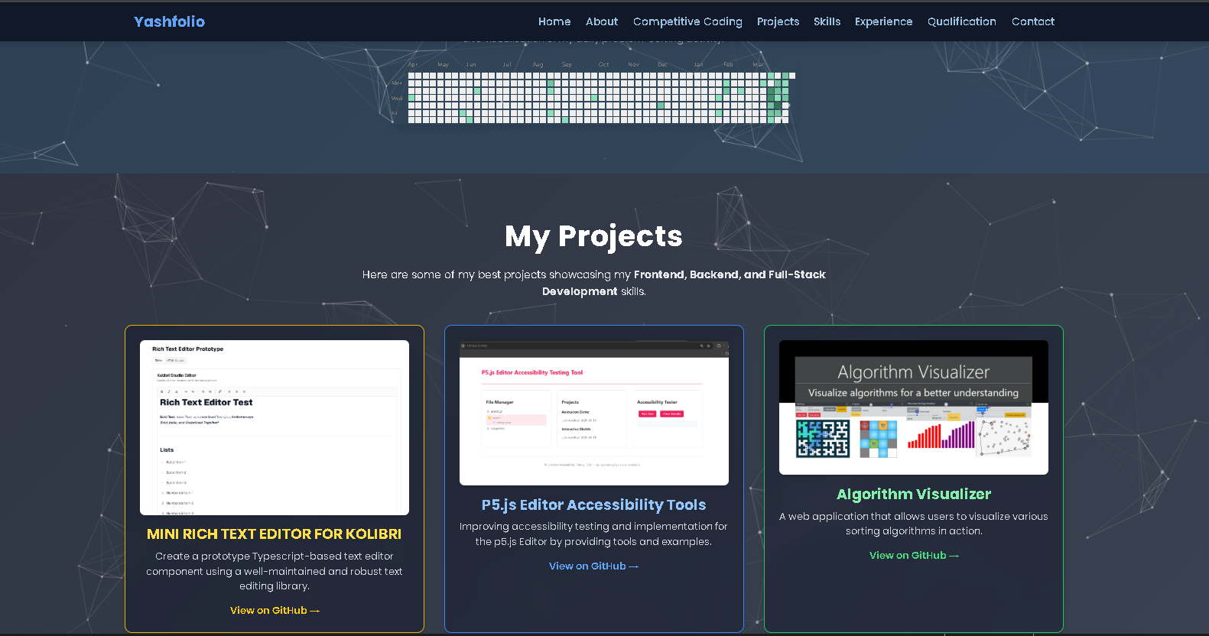
Task: Select Competitive Coding nav item
Action: pos(687,21)
